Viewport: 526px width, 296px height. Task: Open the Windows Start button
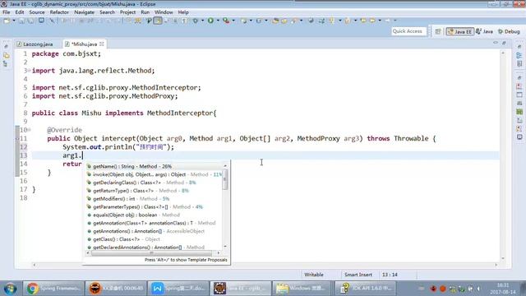coord(10,289)
